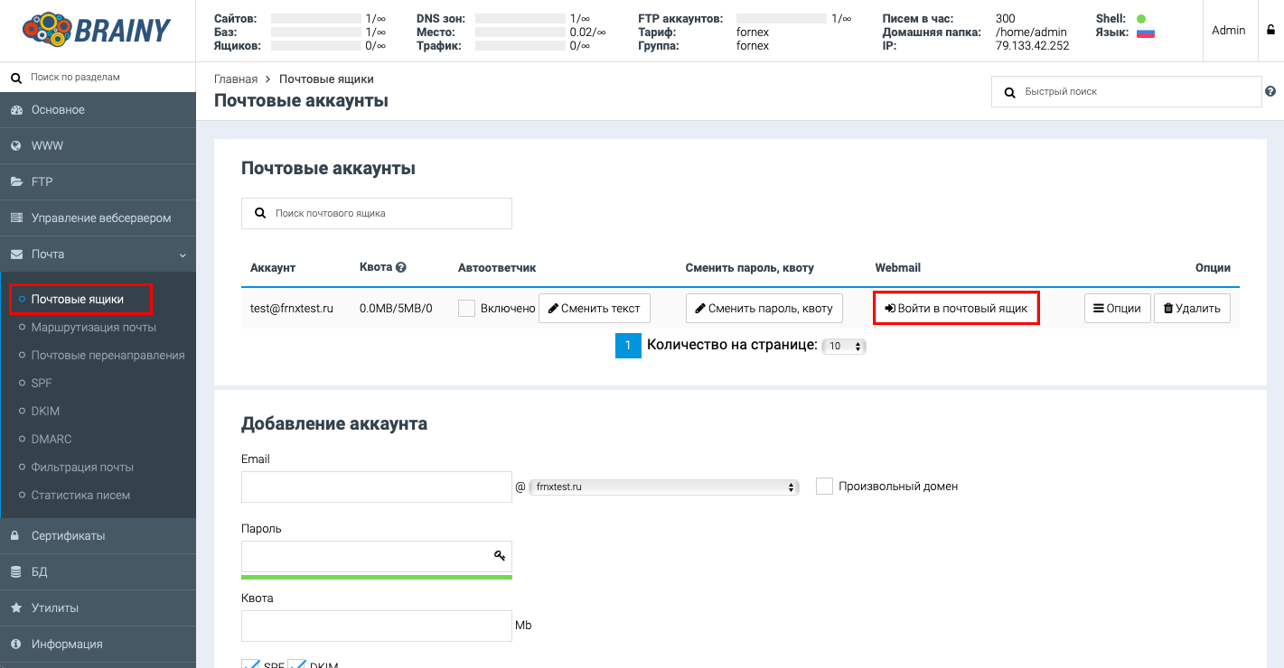
Task: Click the green Shell status indicator
Action: coord(1141,18)
